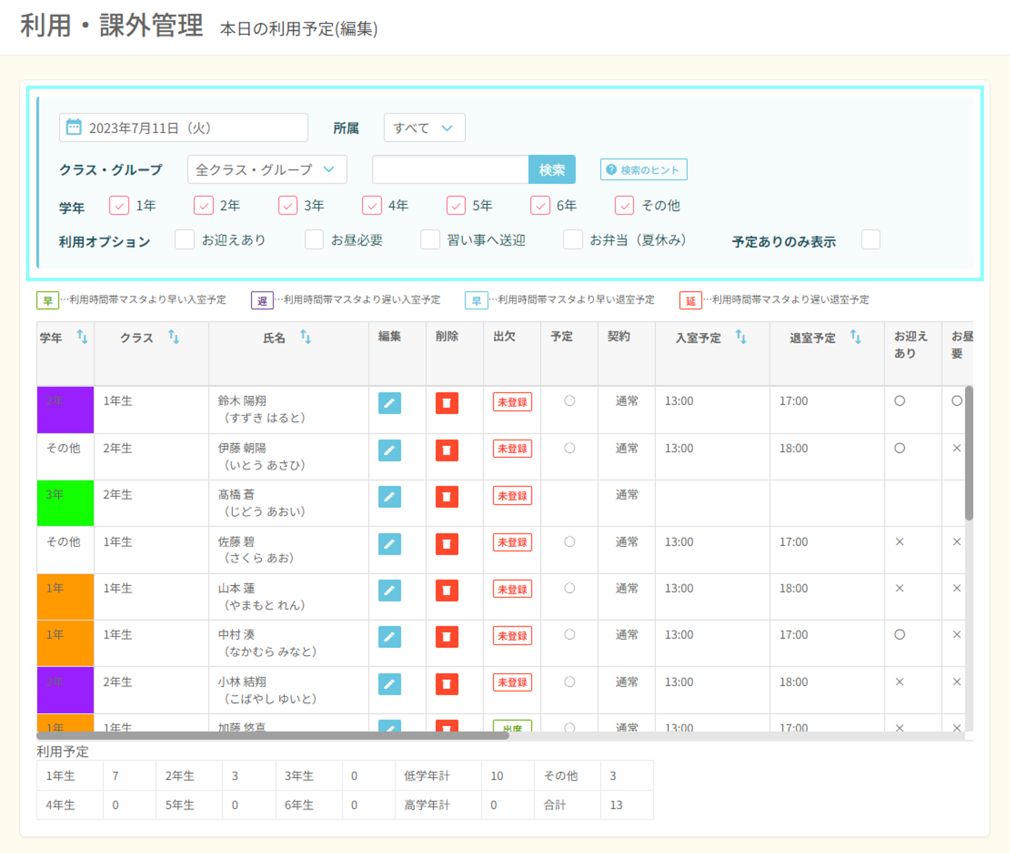
Task: Delete the row for 伊藤 朝陽
Action: click(447, 450)
